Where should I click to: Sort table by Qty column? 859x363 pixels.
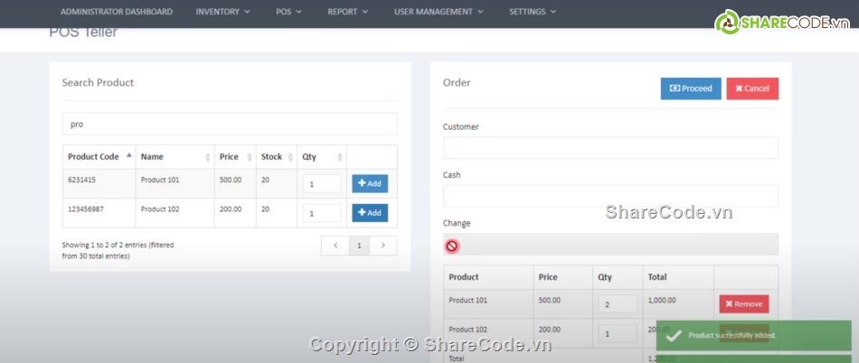(322, 157)
